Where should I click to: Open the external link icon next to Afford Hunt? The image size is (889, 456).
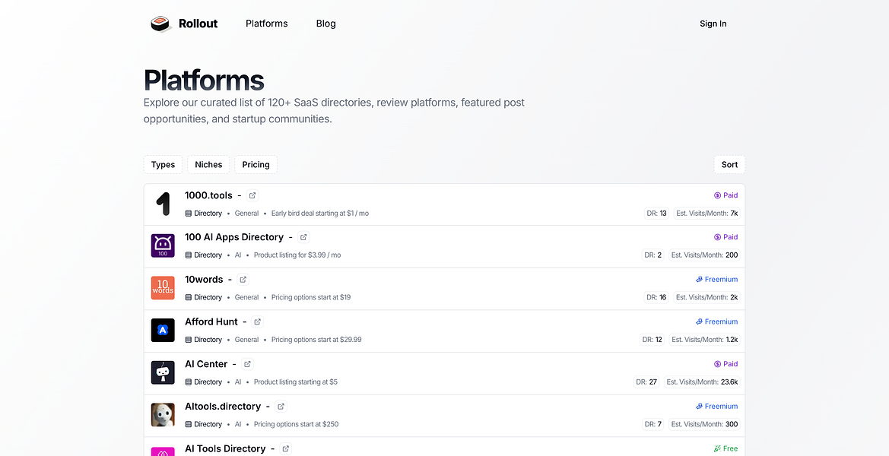coord(257,321)
